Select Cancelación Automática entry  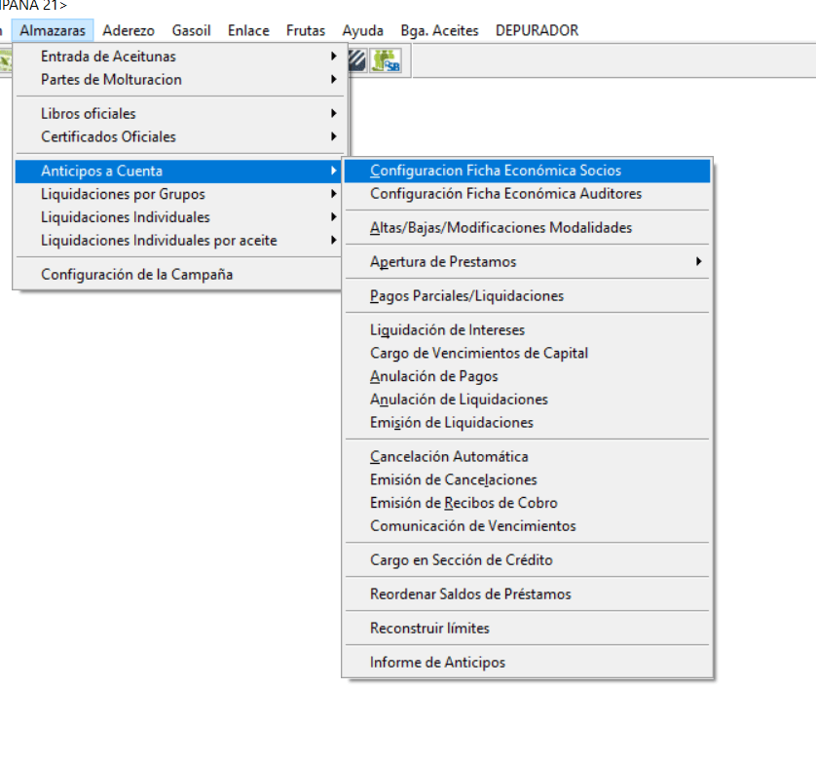(449, 457)
